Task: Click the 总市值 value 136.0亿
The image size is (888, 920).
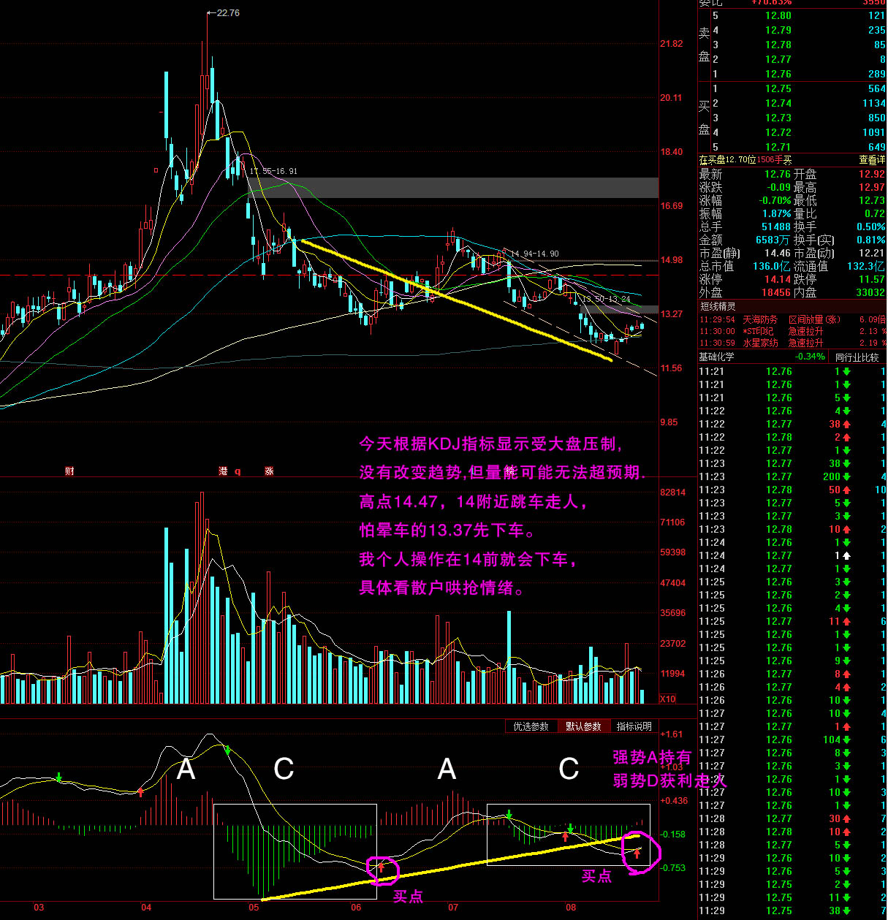Action: [771, 266]
